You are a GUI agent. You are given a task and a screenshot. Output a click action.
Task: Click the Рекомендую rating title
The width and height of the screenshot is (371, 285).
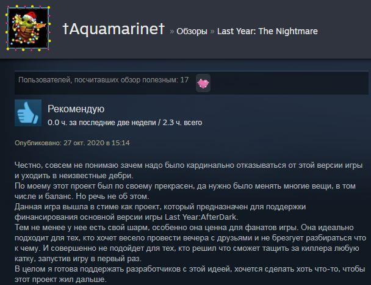click(76, 109)
